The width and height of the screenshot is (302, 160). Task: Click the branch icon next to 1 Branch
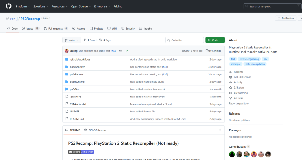(x=85, y=40)
